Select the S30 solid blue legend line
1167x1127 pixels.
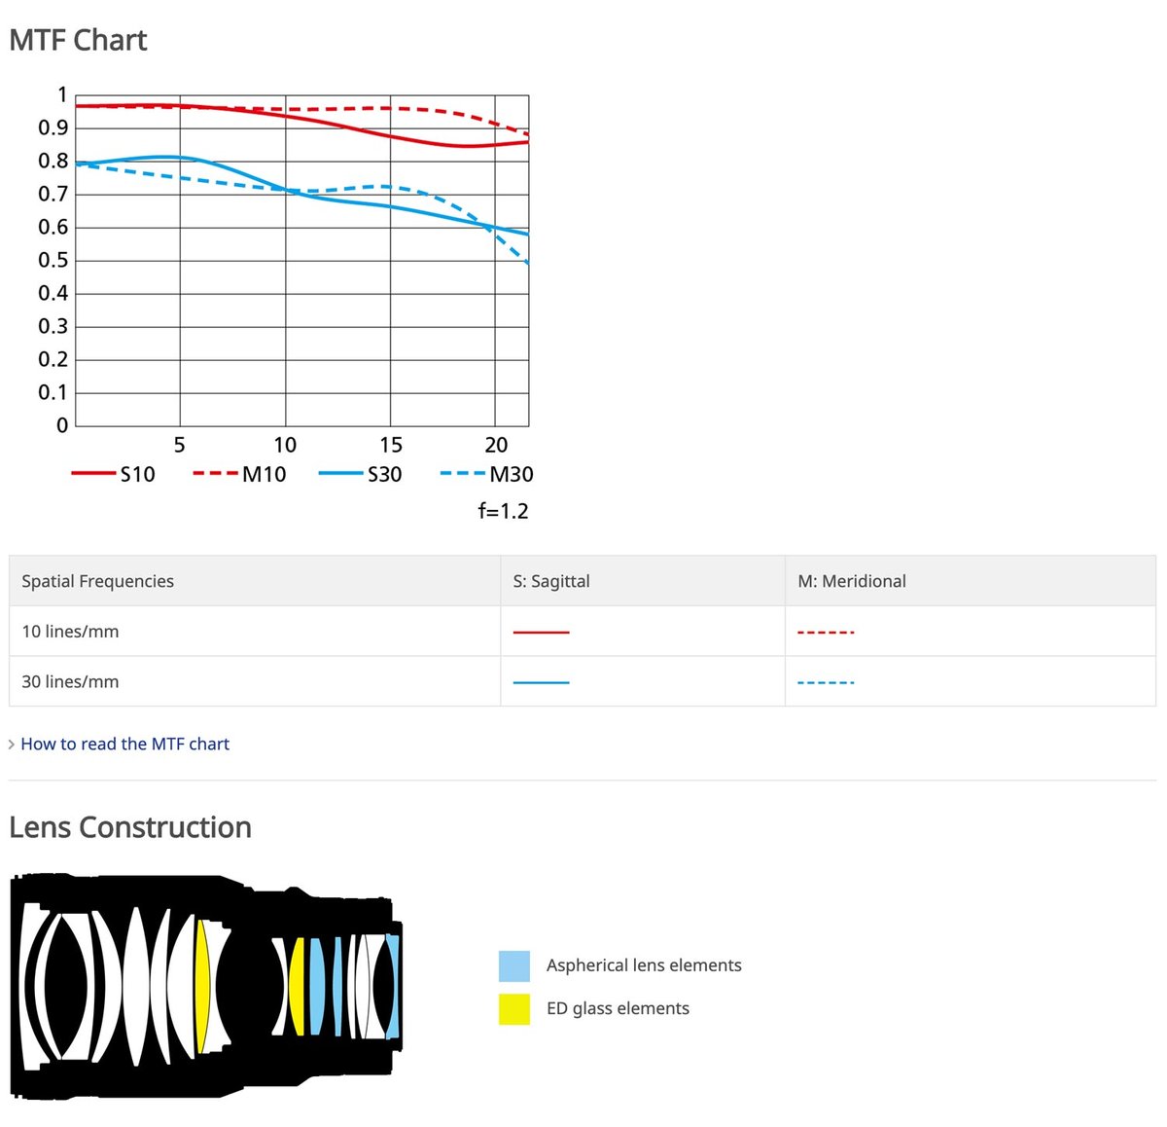click(x=340, y=474)
